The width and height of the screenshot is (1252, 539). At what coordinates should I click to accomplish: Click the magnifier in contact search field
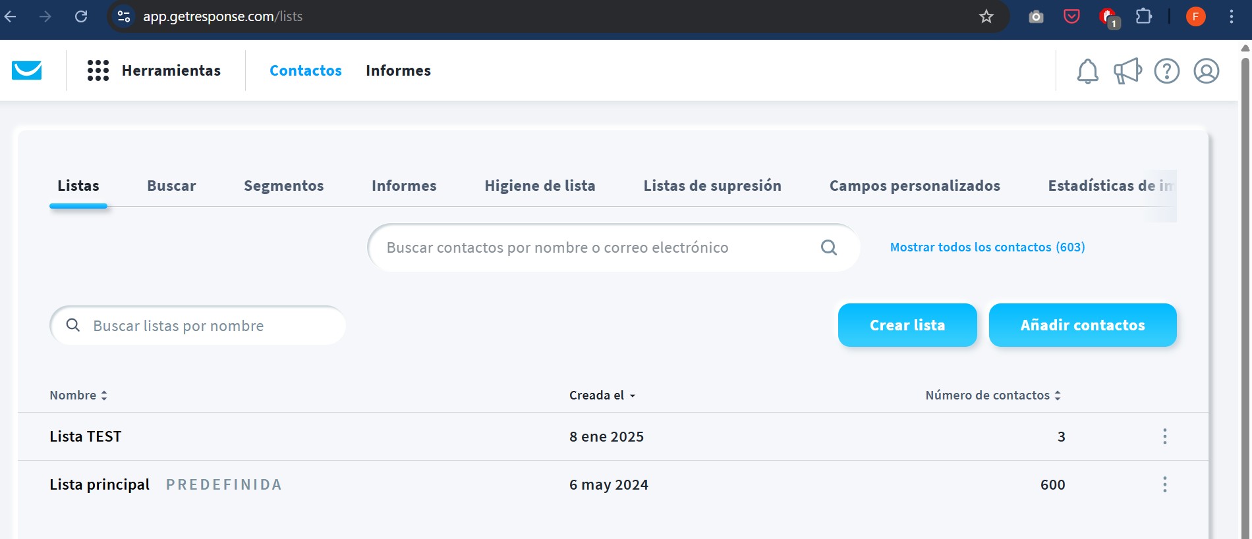pyautogui.click(x=829, y=247)
